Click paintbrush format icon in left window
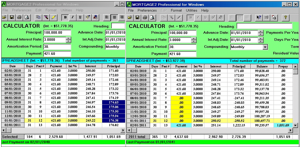The height and width of the screenshot is (147, 301). 88,17
